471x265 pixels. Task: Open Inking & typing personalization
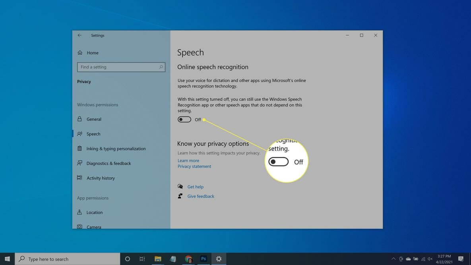116,149
